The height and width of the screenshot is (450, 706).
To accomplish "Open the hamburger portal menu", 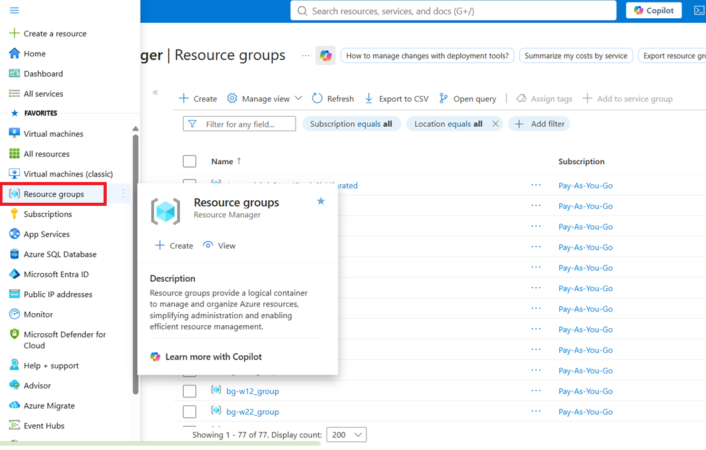I will 14,11.
